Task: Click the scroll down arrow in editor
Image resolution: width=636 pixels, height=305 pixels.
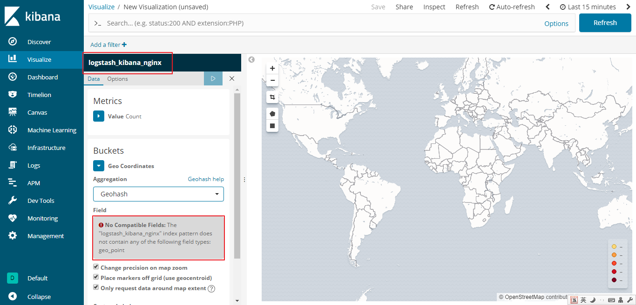Action: [237, 301]
